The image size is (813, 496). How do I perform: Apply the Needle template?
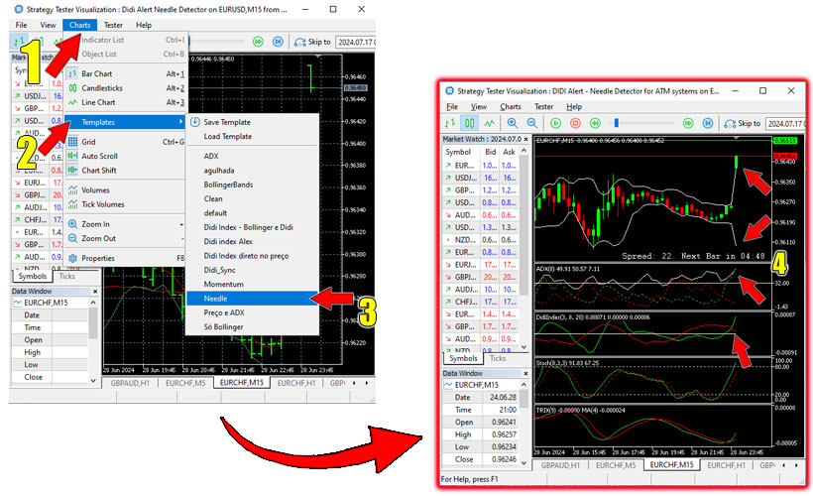pyautogui.click(x=252, y=299)
